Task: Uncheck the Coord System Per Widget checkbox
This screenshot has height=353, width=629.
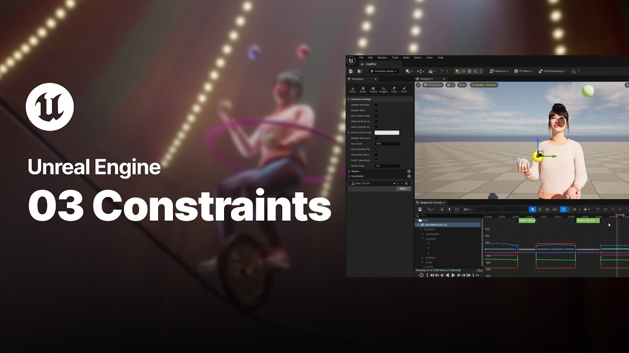Action: click(376, 149)
